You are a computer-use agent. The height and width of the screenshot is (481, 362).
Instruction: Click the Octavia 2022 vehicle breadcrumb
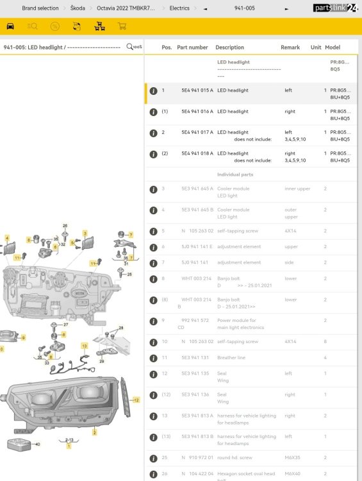(x=126, y=8)
